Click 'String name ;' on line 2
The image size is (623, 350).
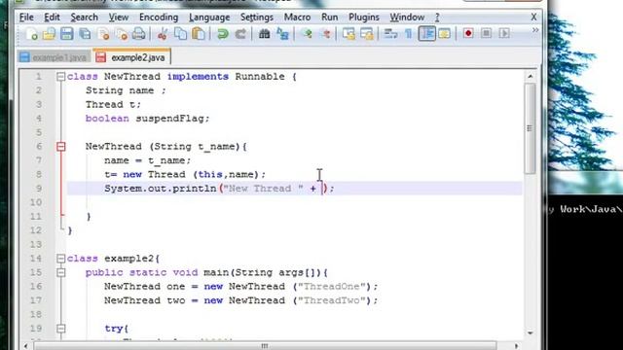tap(126, 90)
